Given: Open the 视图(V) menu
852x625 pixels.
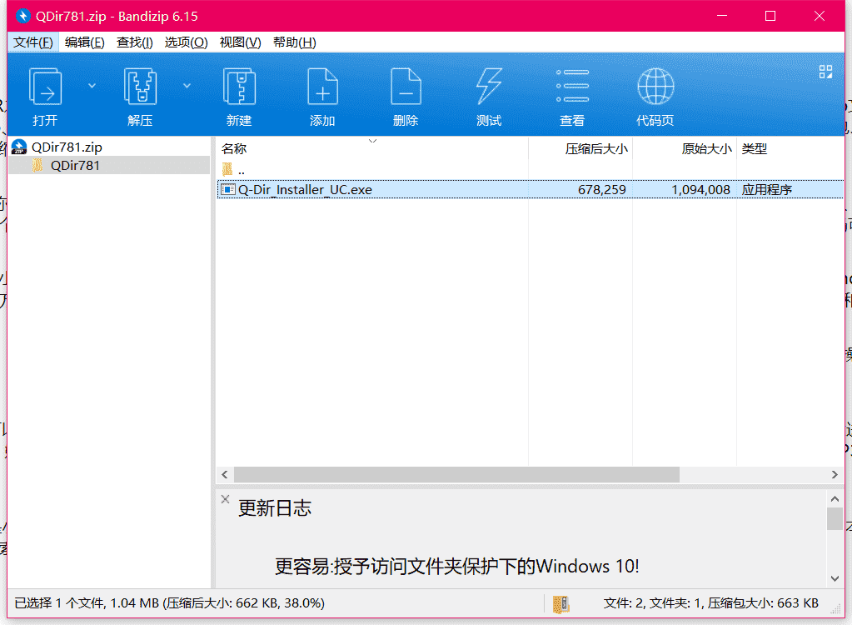Looking at the screenshot, I should pyautogui.click(x=240, y=42).
